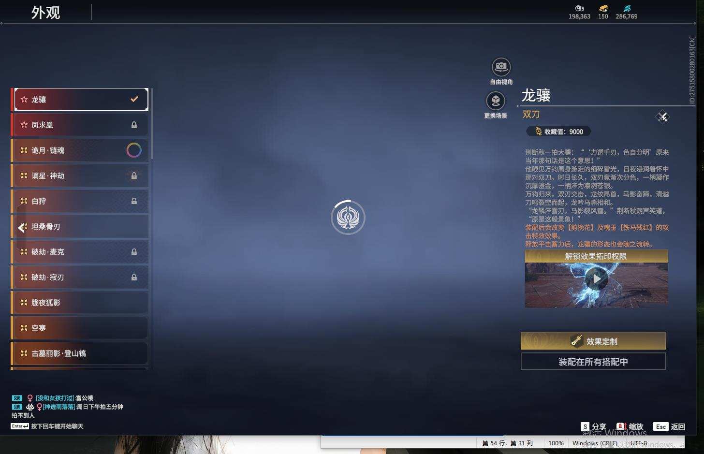Click the 286,769 currency value
704x454 pixels.
pyautogui.click(x=627, y=16)
